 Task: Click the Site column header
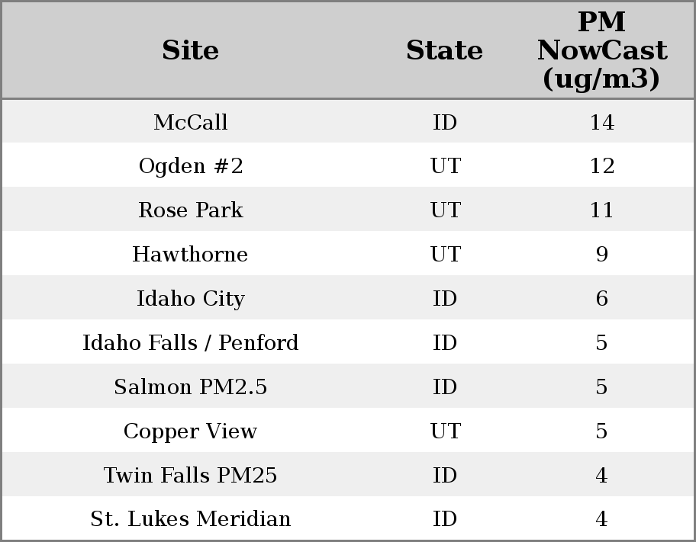pyautogui.click(x=190, y=50)
